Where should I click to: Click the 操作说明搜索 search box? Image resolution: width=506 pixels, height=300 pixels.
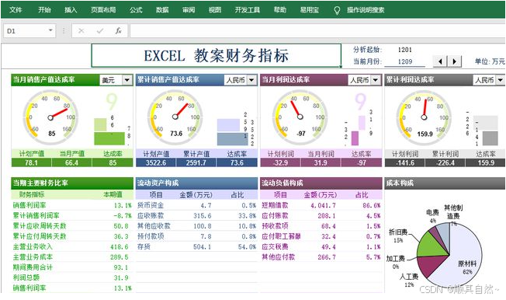(x=366, y=9)
